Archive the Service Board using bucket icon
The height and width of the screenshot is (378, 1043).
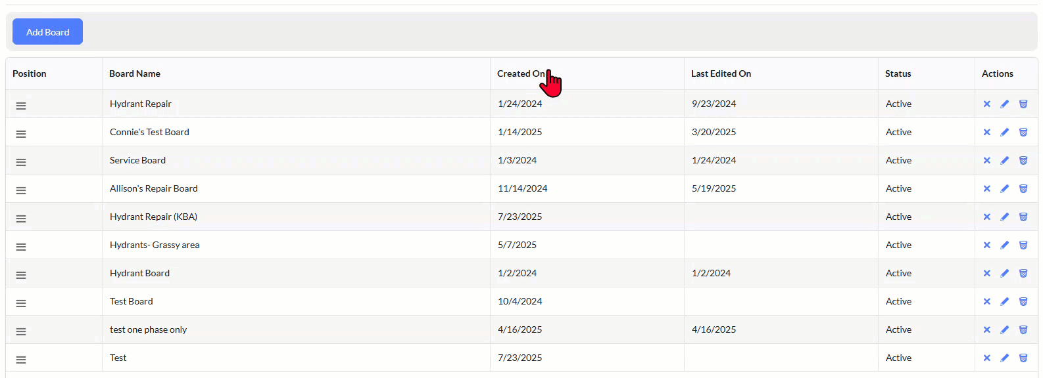click(x=1023, y=160)
